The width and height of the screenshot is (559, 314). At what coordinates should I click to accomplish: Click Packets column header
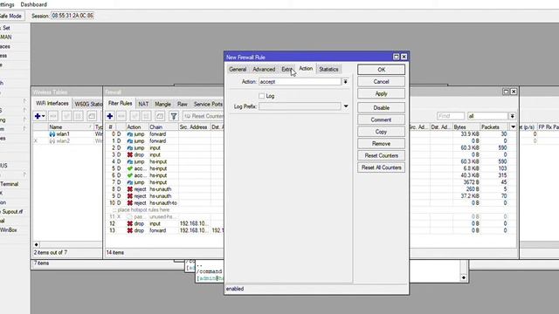coord(494,127)
